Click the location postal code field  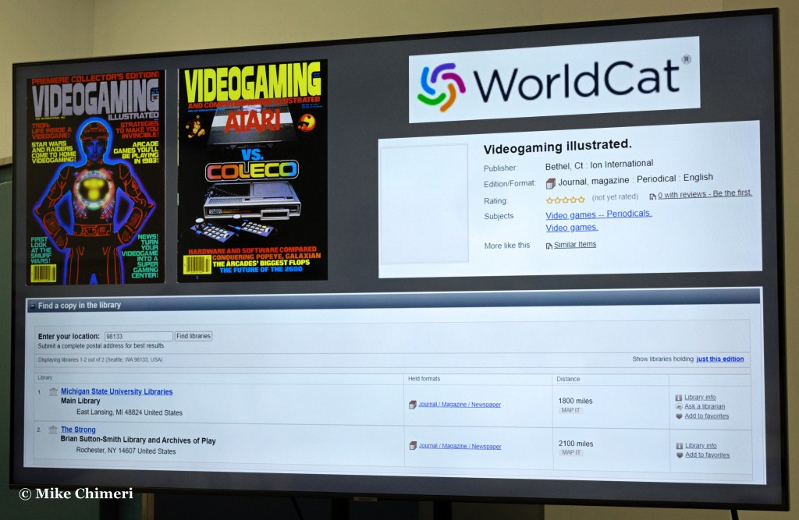137,336
